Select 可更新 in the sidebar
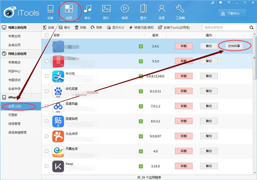The width and height of the screenshot is (257, 180). click(x=13, y=115)
